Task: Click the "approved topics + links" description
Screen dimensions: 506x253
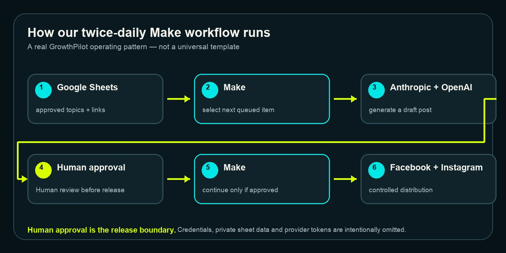Action: [71, 110]
